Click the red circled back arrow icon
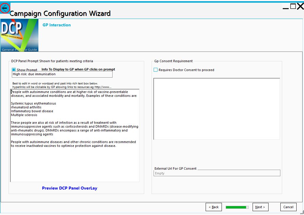 click(x=5, y=8)
